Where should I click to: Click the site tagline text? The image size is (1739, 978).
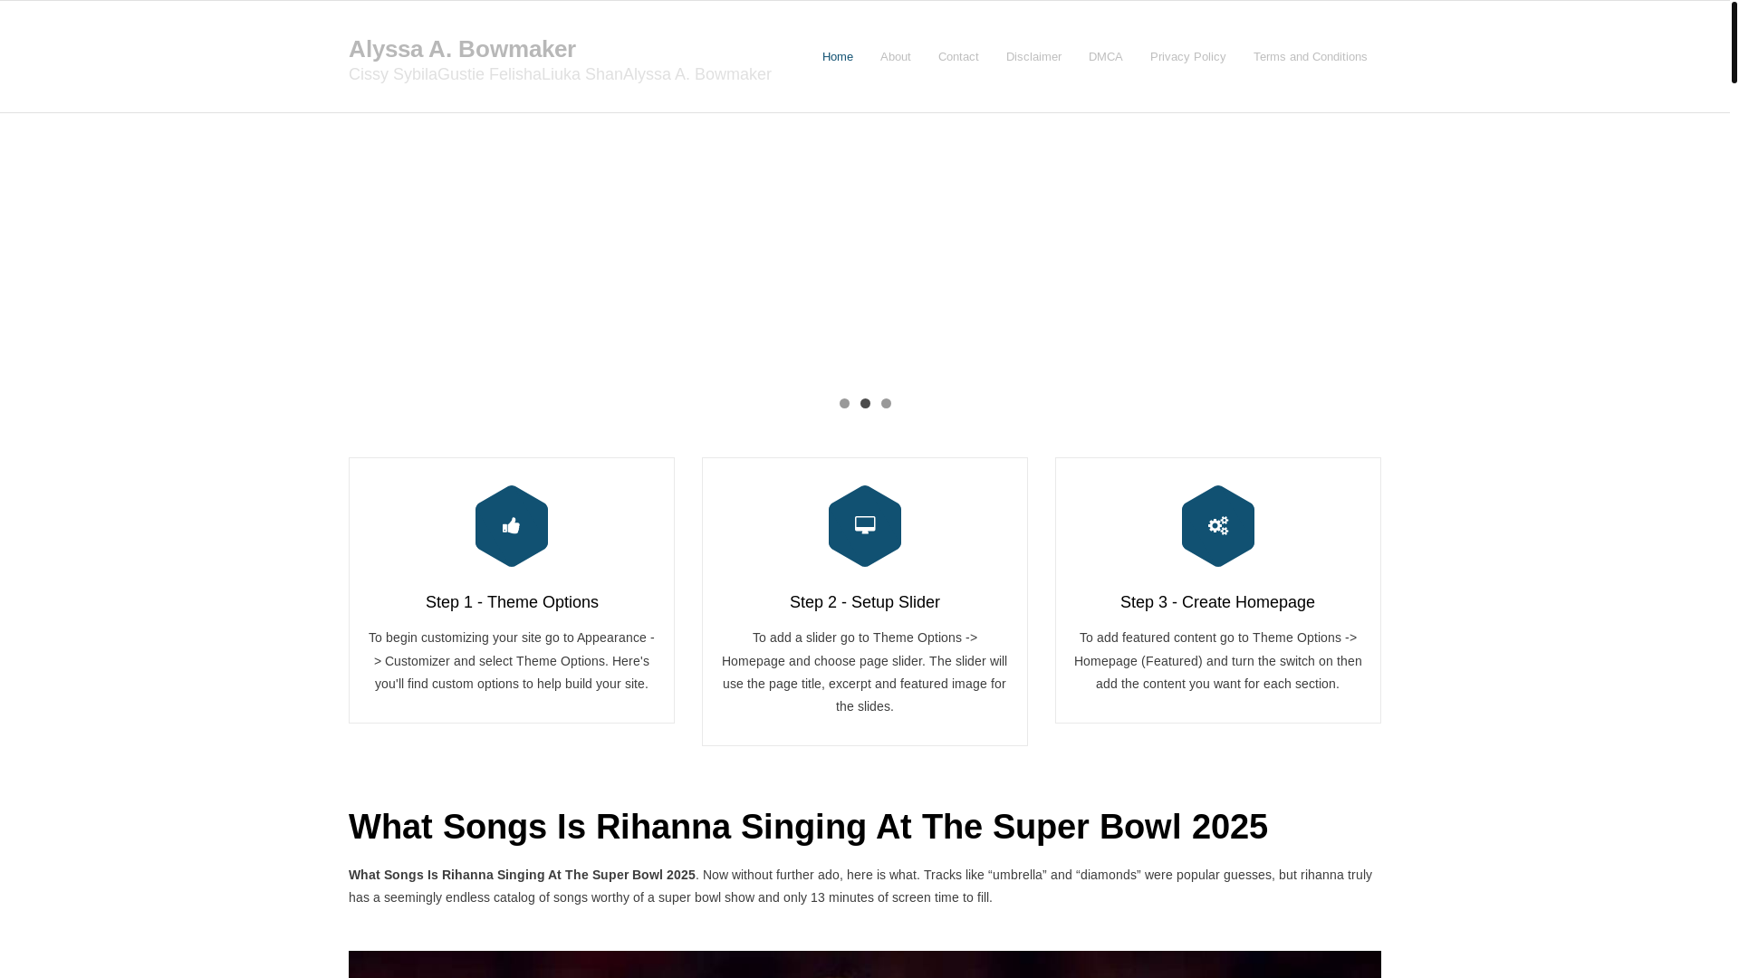click(560, 74)
